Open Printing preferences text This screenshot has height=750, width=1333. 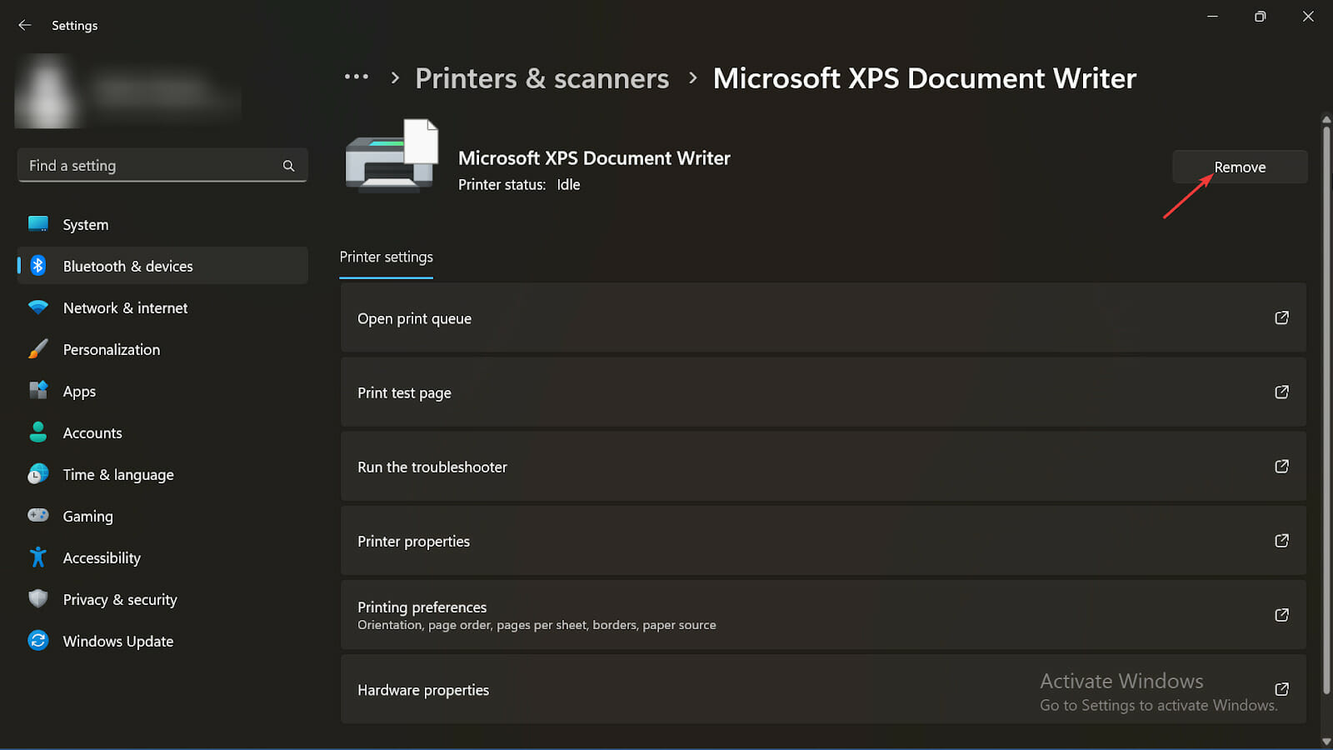pos(422,607)
